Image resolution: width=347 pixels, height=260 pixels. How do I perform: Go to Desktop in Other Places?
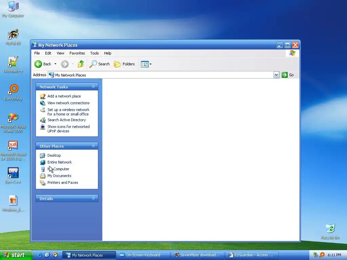click(x=54, y=155)
